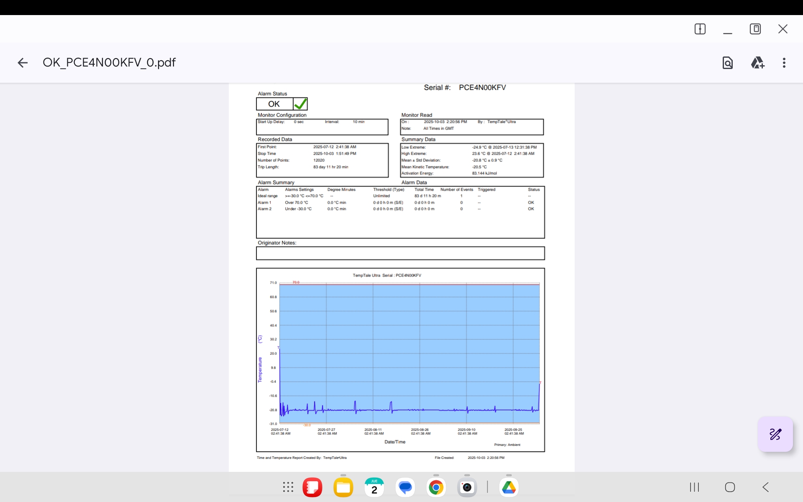Image resolution: width=803 pixels, height=502 pixels.
Task: Launch the red notes app in taskbar
Action: 312,487
